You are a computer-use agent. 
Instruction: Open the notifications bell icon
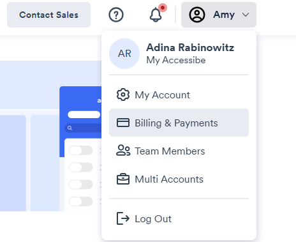[x=156, y=15]
